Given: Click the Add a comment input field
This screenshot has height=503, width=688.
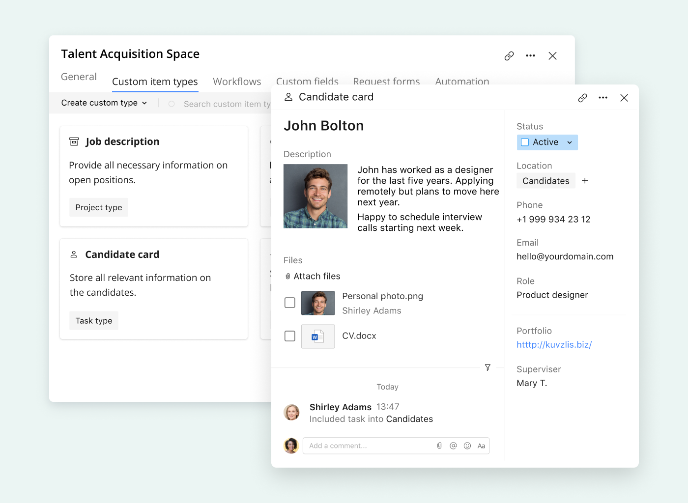Looking at the screenshot, I should [396, 446].
